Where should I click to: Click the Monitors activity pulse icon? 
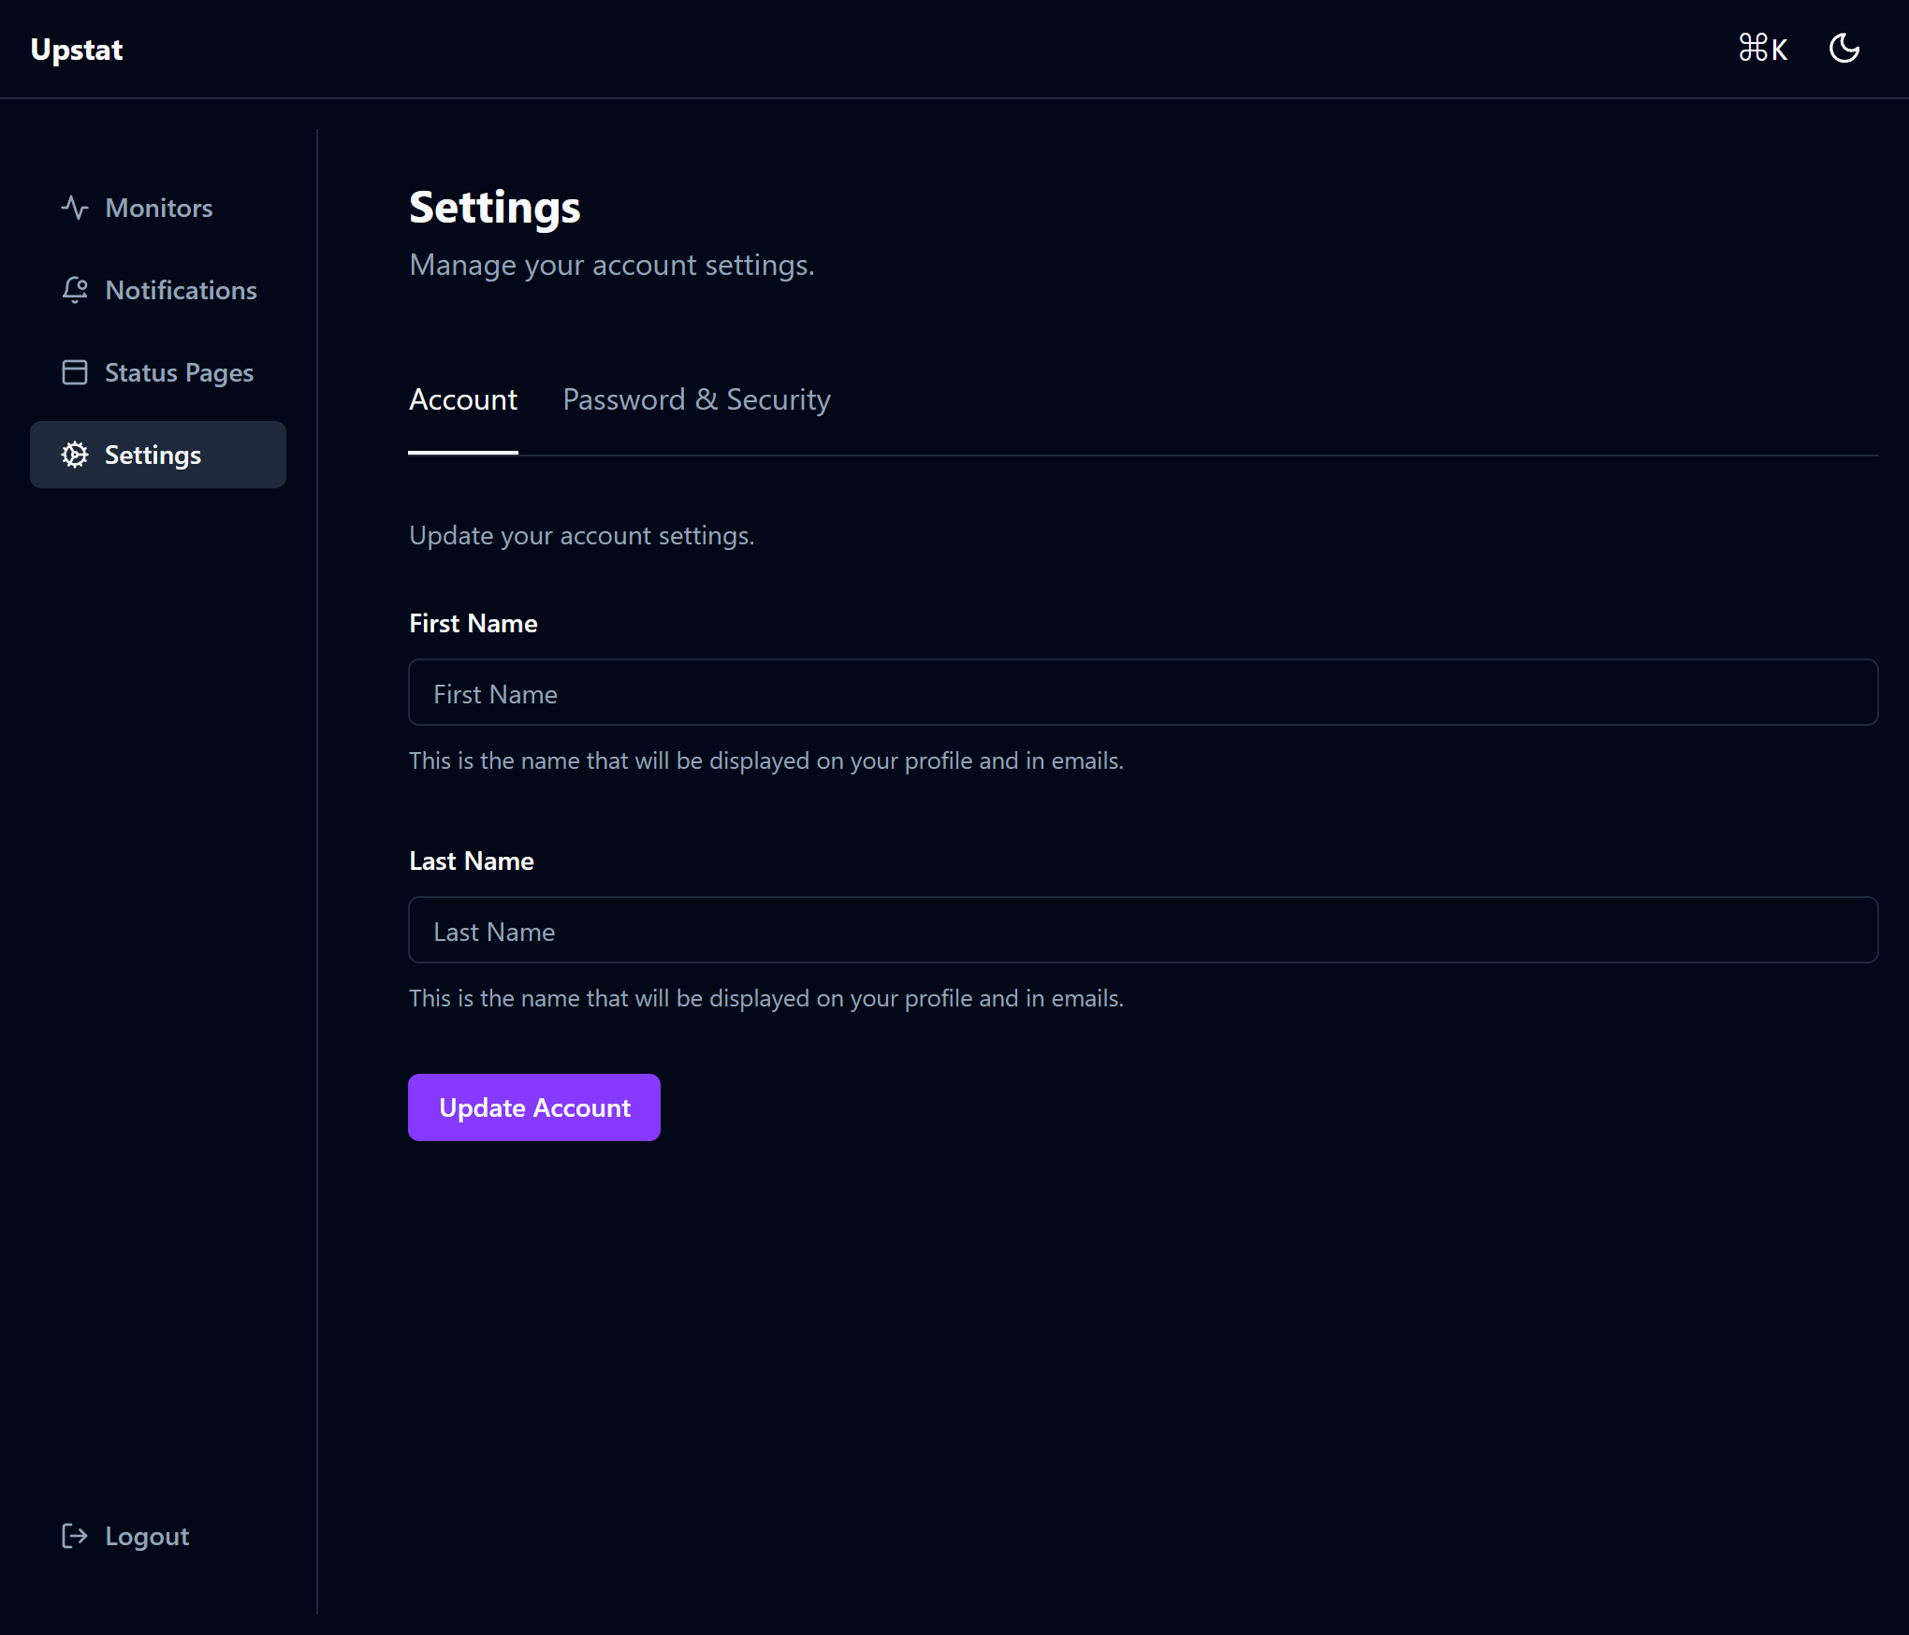pos(75,208)
